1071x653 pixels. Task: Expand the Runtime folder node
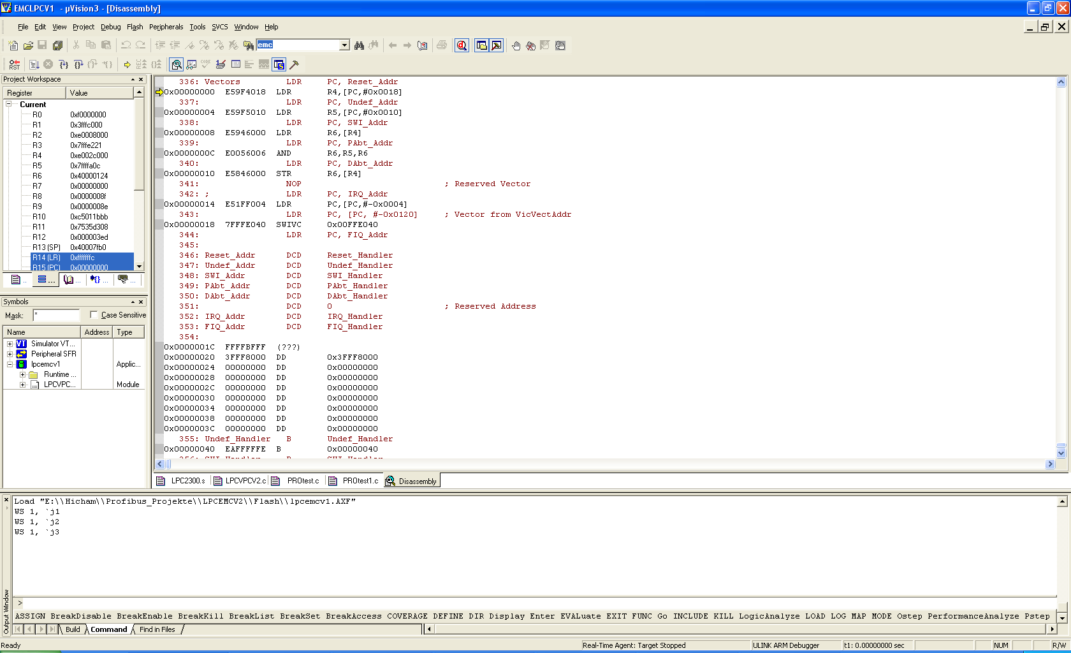click(22, 374)
